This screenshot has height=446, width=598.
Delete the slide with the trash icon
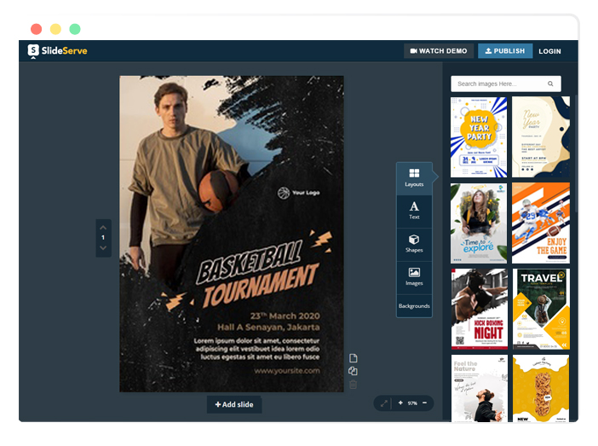click(x=354, y=384)
